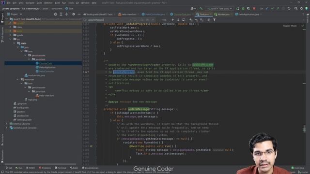Expand the gradle folder in project tree
Image resolution: width=310 pixels, height=174 pixels.
(x=11, y=35)
